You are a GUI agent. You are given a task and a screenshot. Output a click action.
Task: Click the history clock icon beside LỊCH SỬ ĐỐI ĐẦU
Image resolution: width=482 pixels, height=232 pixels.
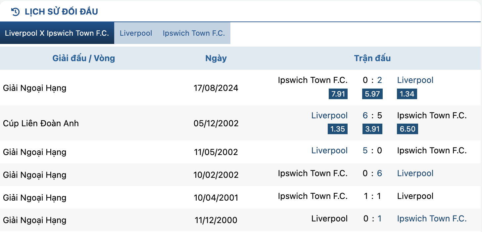coord(15,12)
